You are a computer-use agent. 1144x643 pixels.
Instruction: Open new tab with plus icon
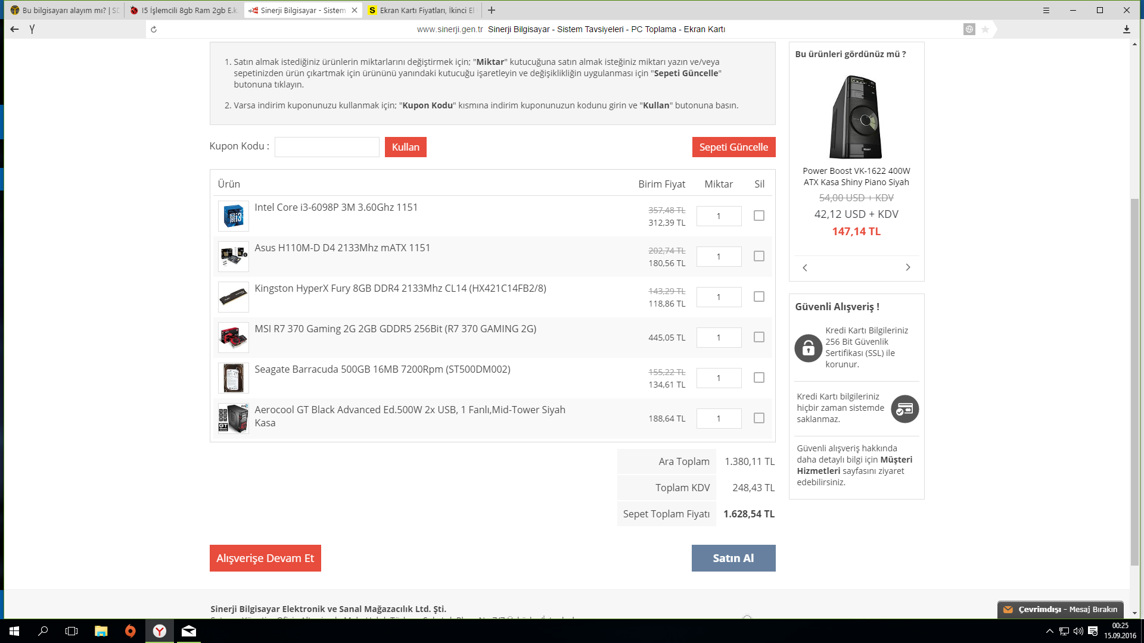coord(492,10)
